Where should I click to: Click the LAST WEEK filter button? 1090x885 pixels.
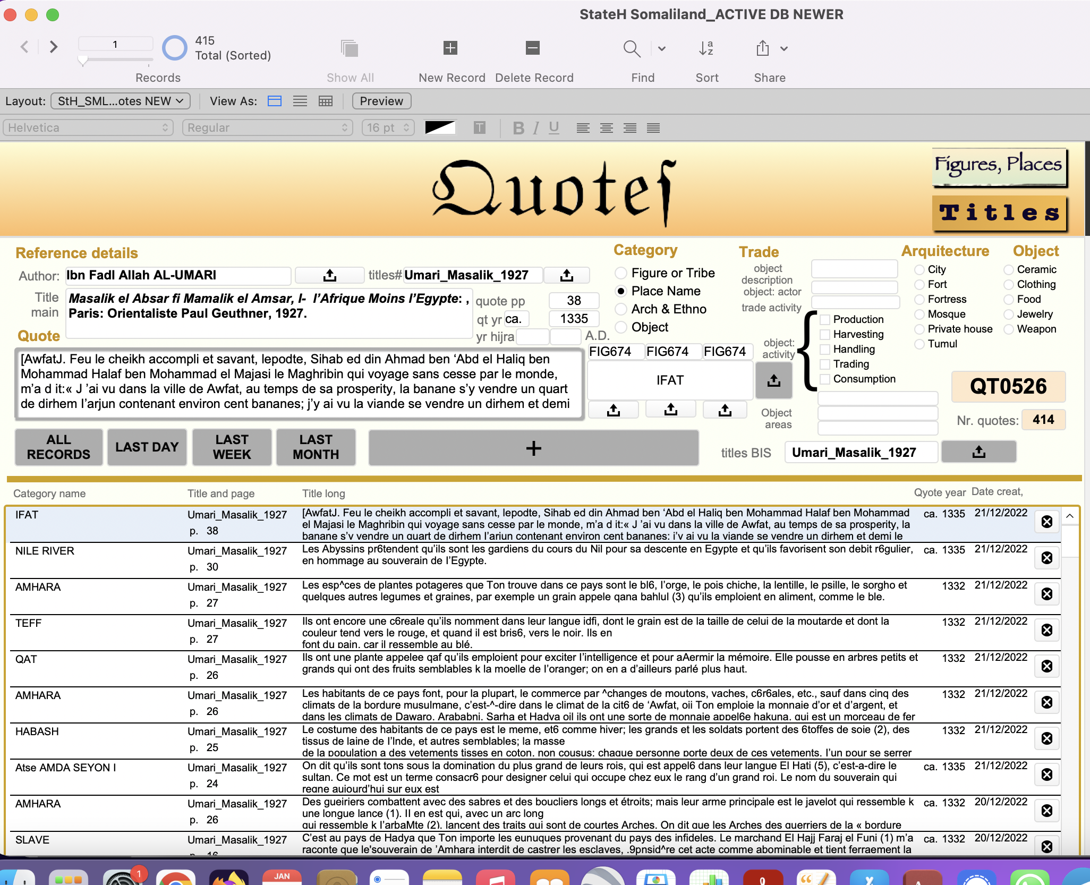pyautogui.click(x=232, y=447)
